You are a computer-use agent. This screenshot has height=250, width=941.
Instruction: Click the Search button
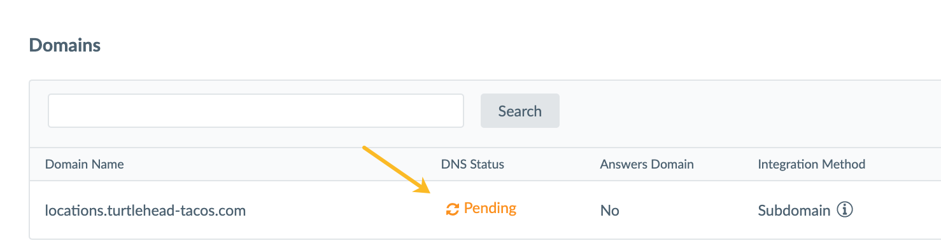click(x=520, y=111)
